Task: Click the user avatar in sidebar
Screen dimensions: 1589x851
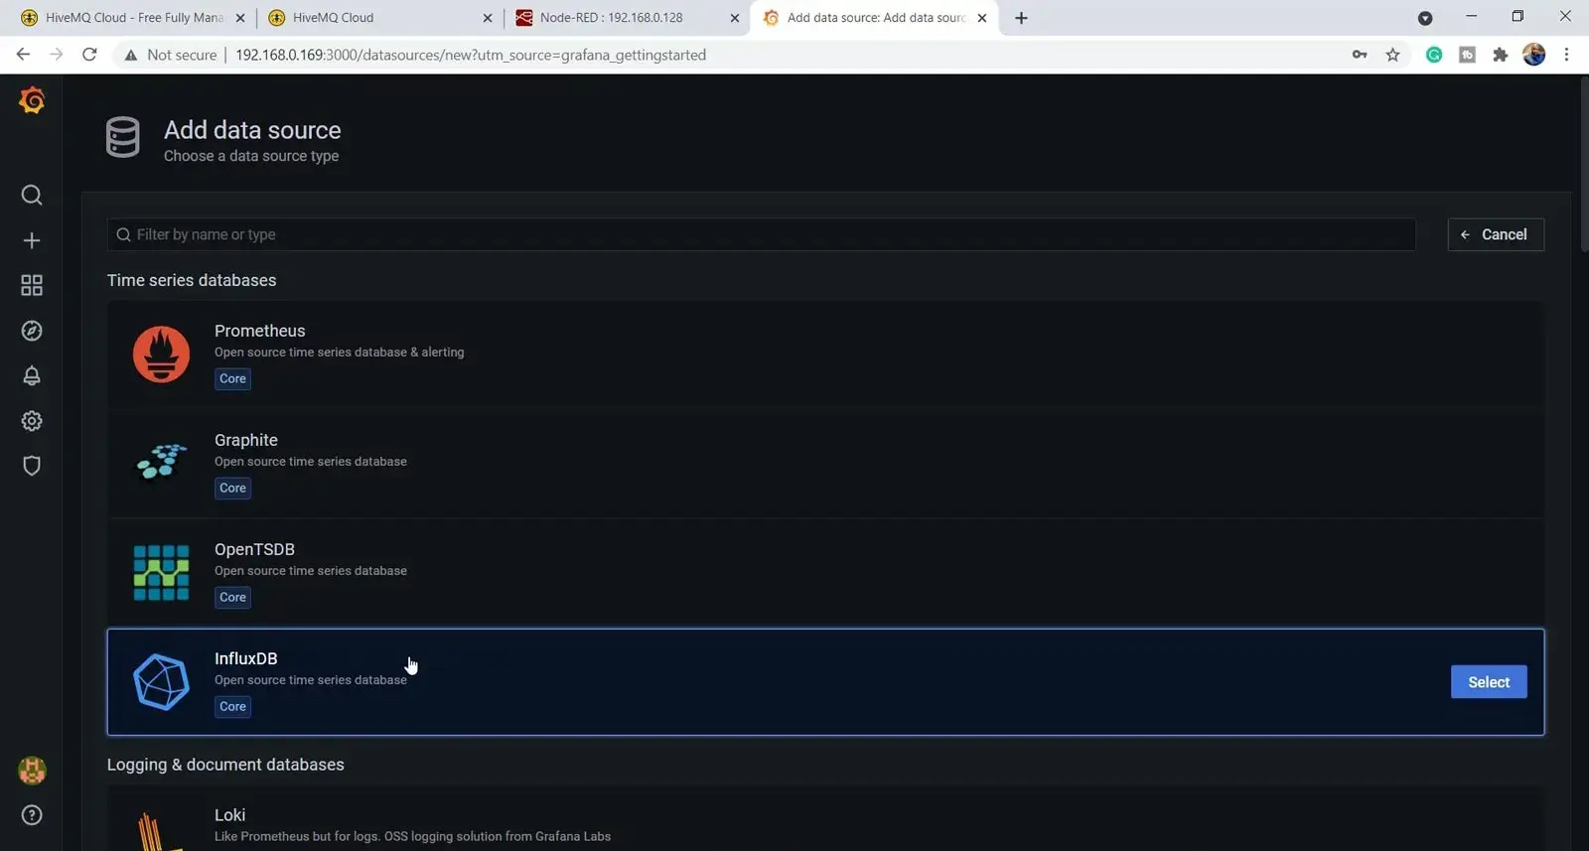Action: pyautogui.click(x=32, y=771)
